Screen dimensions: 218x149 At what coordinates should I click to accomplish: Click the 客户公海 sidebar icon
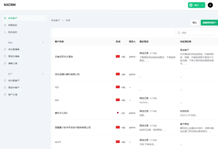(5, 95)
